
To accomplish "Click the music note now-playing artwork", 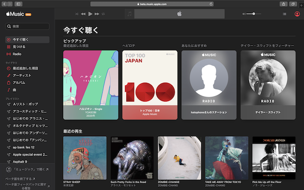I will coord(129,14).
